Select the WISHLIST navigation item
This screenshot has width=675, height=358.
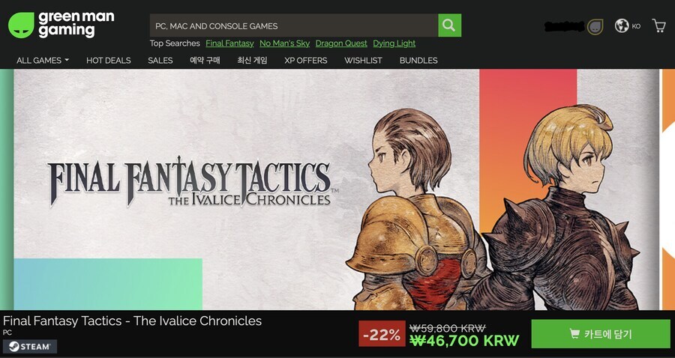point(363,61)
